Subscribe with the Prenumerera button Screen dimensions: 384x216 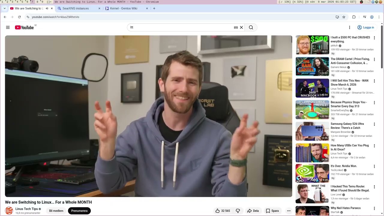pos(79,211)
